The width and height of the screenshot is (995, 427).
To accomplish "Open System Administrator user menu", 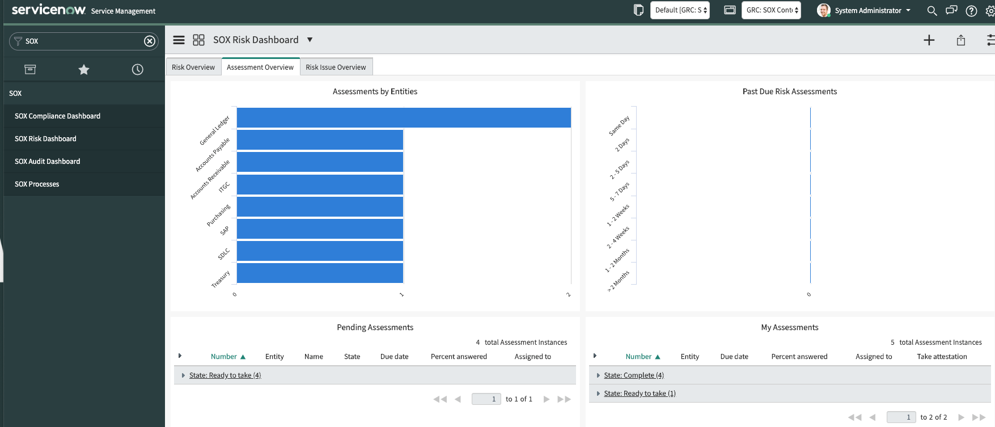I will (x=873, y=11).
